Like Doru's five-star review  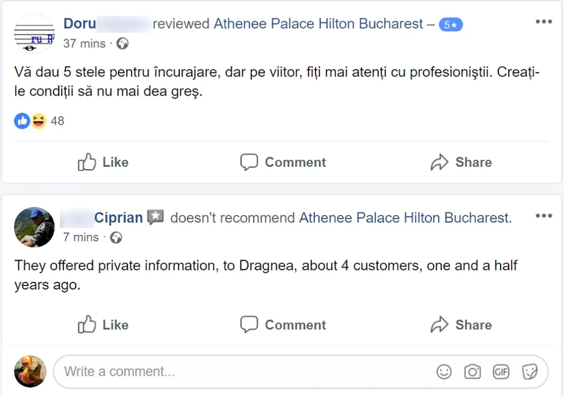point(103,162)
